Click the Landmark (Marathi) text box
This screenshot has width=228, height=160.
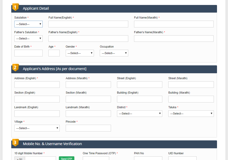[x=88, y=113]
